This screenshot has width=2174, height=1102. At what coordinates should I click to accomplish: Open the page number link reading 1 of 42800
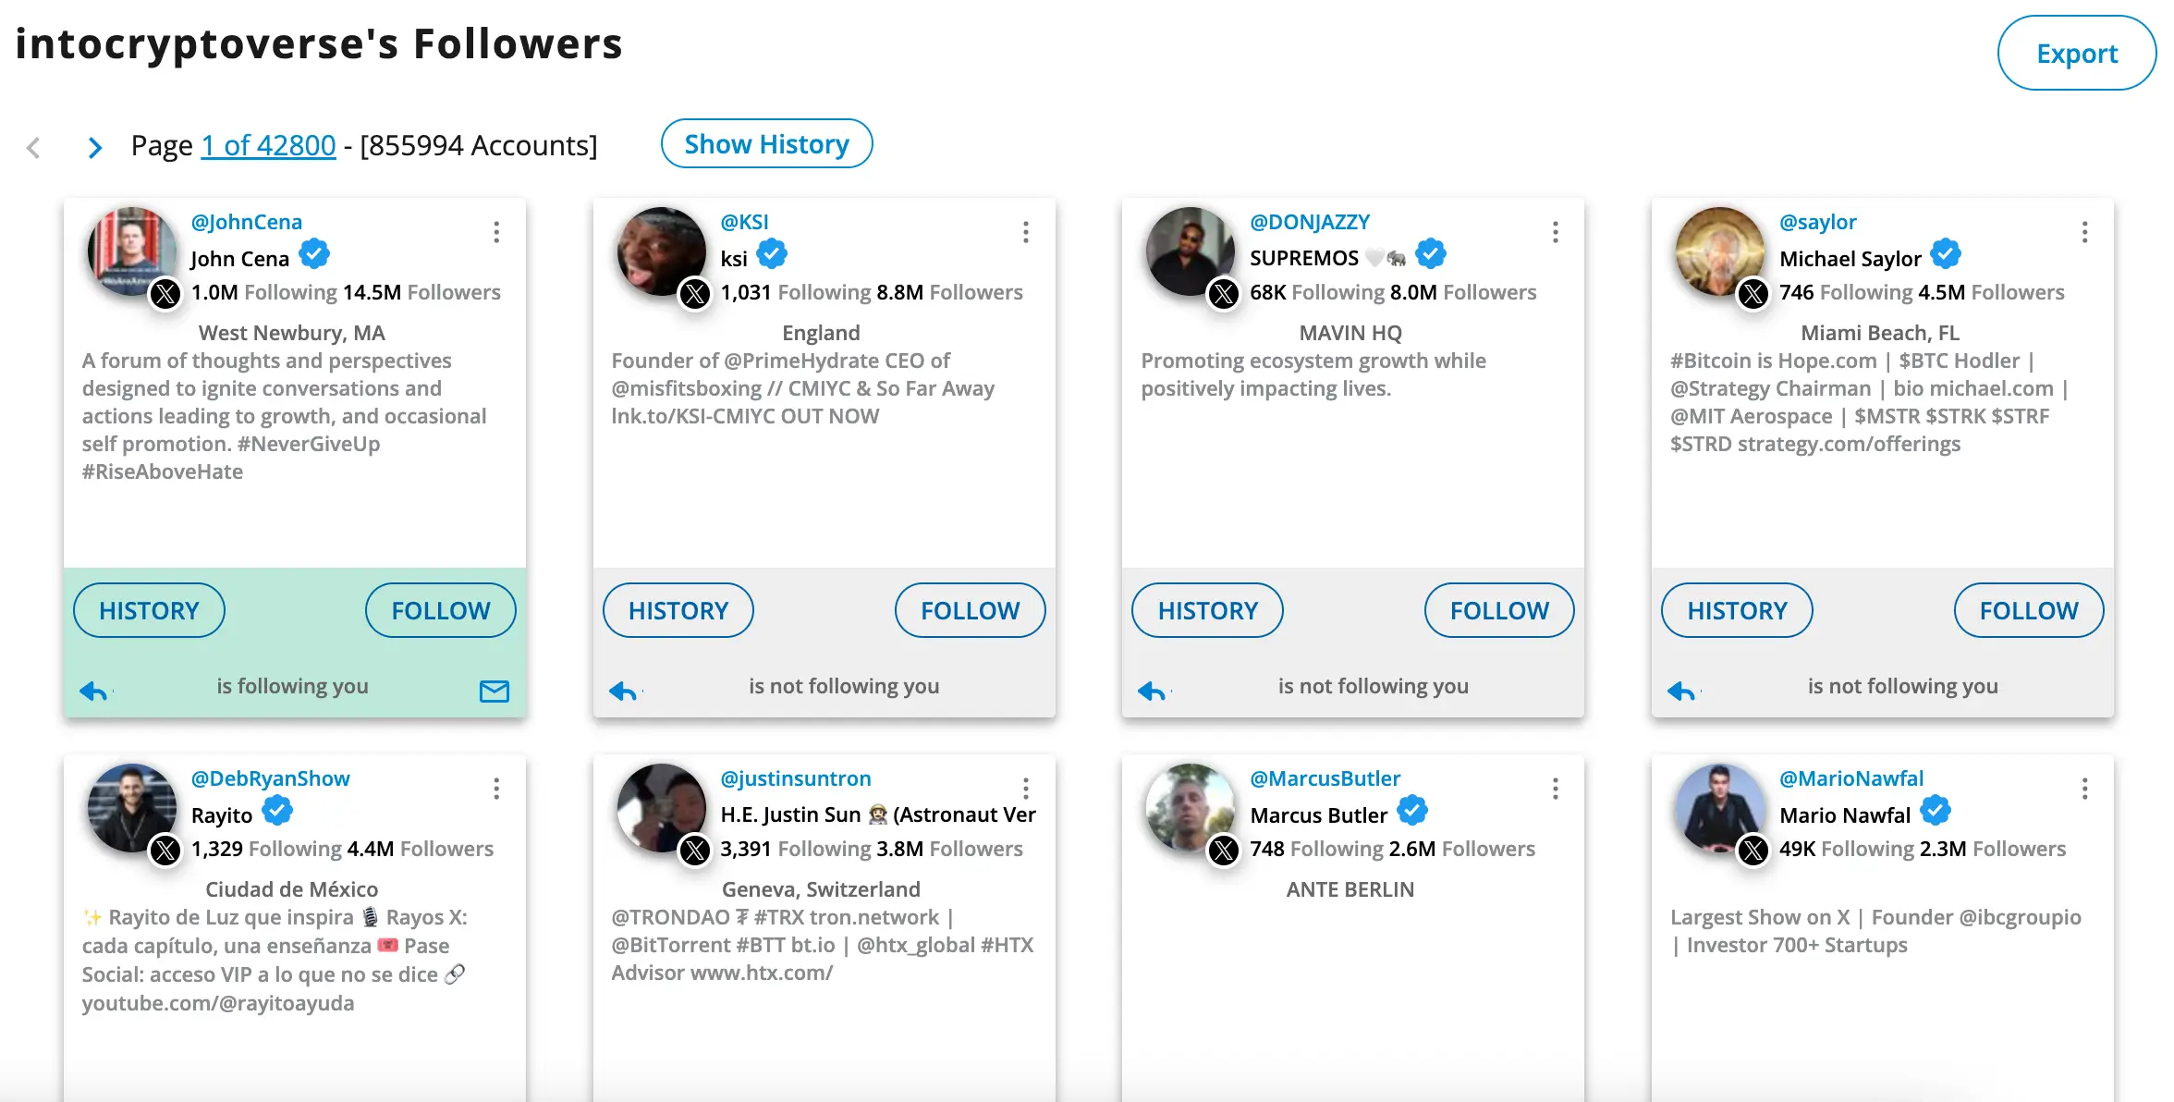click(267, 145)
